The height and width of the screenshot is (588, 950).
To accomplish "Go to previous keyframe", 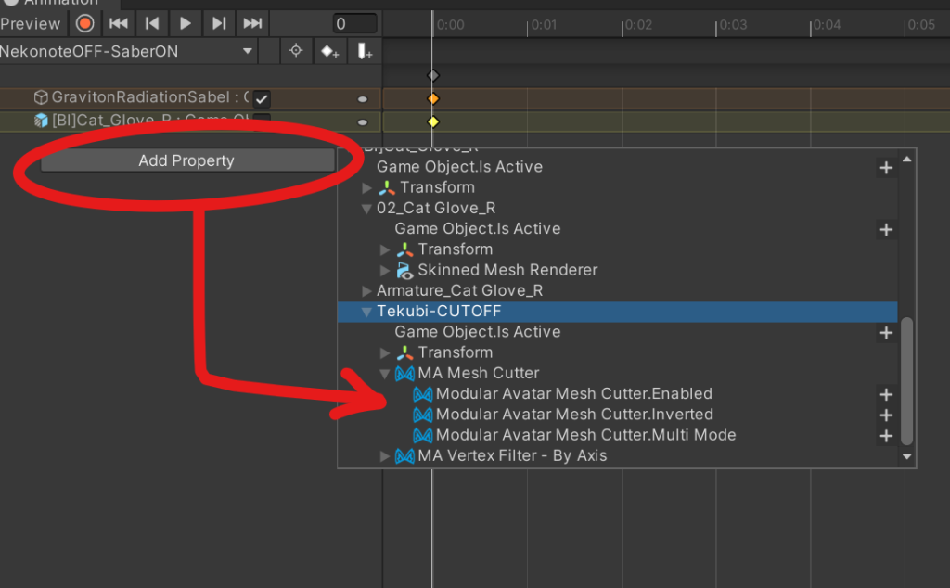I will point(152,23).
